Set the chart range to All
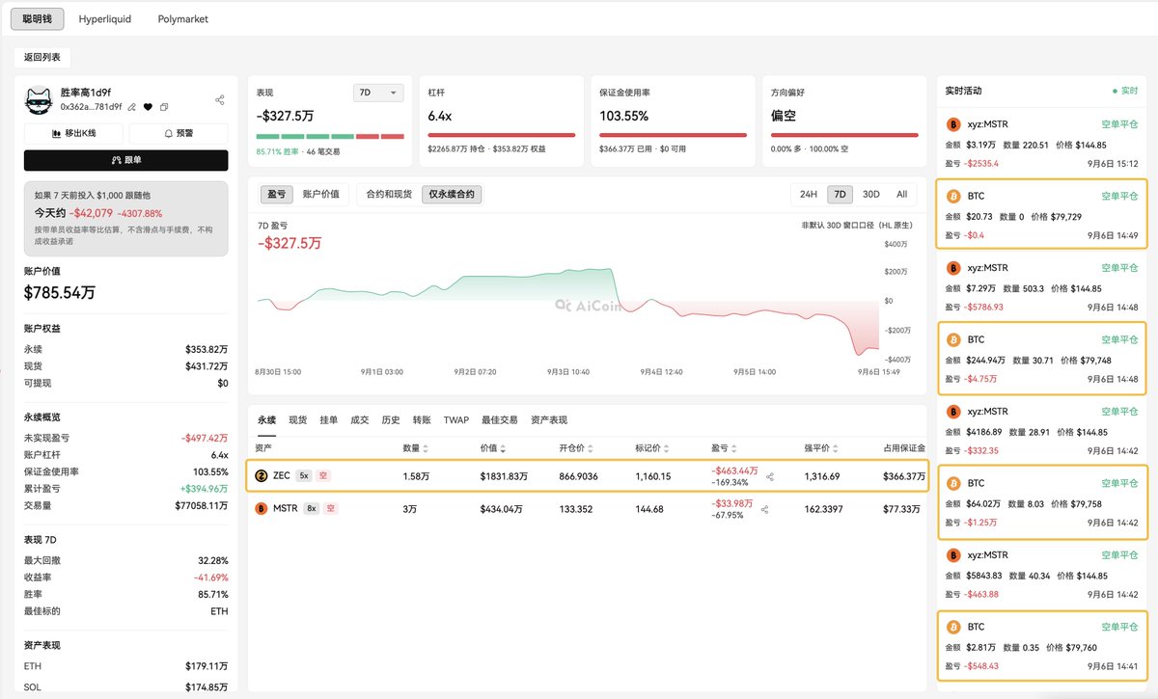The height and width of the screenshot is (699, 1158). [901, 194]
